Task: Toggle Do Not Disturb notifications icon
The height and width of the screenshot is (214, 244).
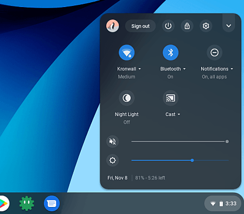Action: [x=214, y=53]
